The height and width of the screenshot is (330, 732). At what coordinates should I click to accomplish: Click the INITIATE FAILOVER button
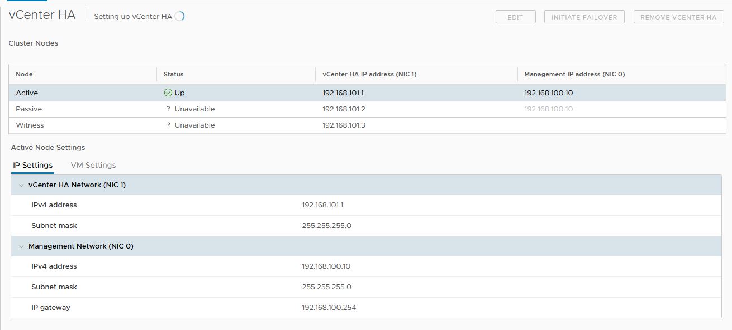coord(584,17)
